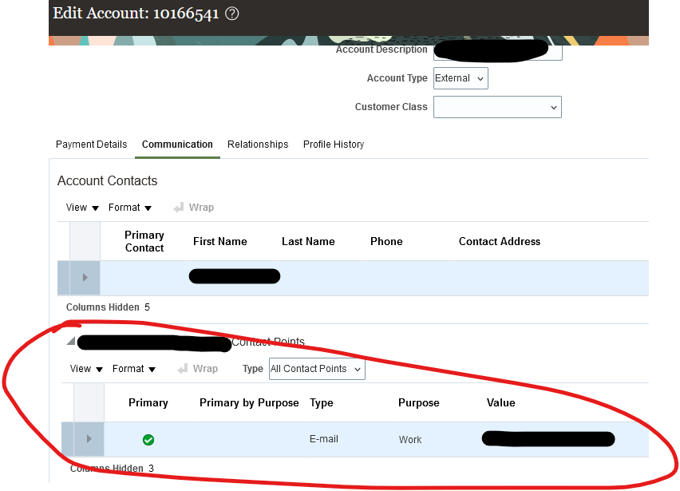Click the Work purpose cell
This screenshot has width=680, height=491.
(x=410, y=440)
